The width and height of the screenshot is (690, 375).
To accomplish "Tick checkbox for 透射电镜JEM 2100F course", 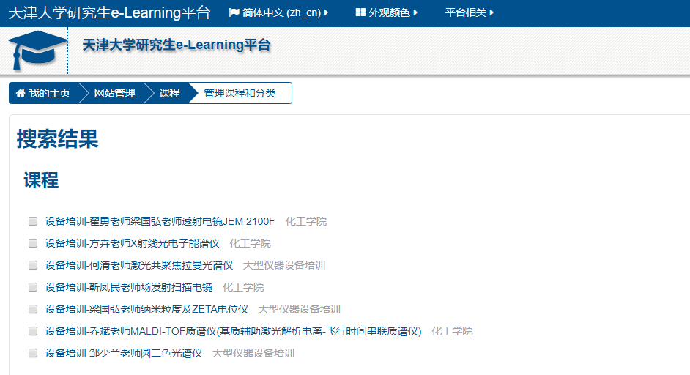I will [32, 221].
